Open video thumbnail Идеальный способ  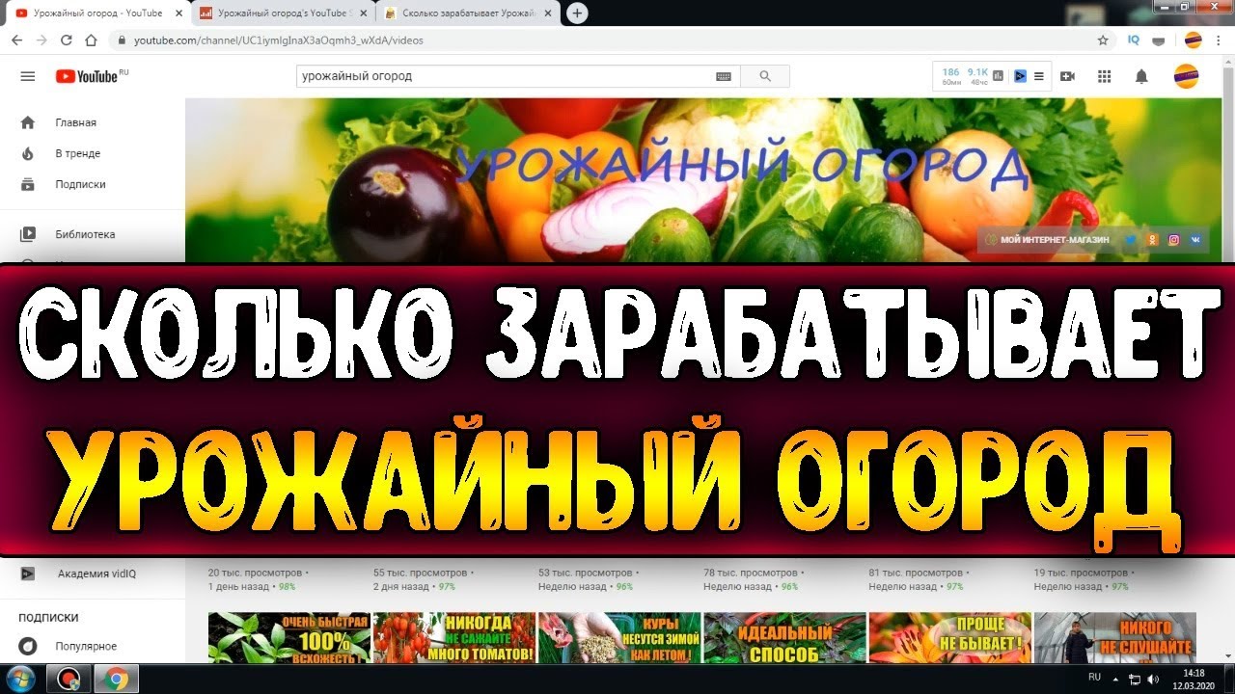coord(784,638)
